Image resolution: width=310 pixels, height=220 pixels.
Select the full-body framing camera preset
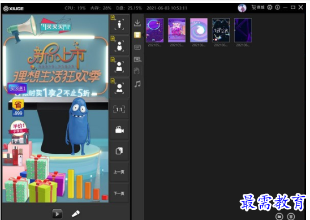click(x=119, y=25)
